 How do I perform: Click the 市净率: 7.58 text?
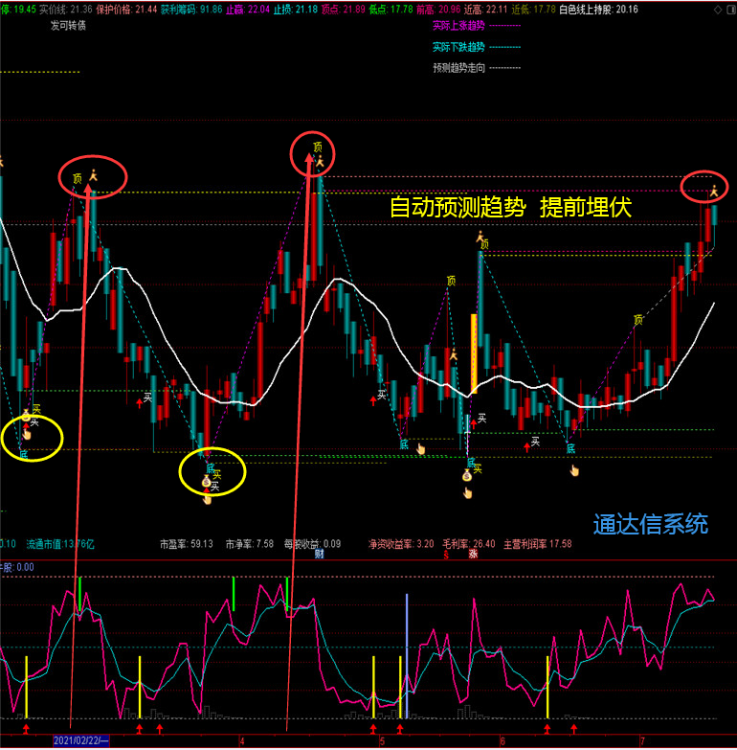(250, 544)
